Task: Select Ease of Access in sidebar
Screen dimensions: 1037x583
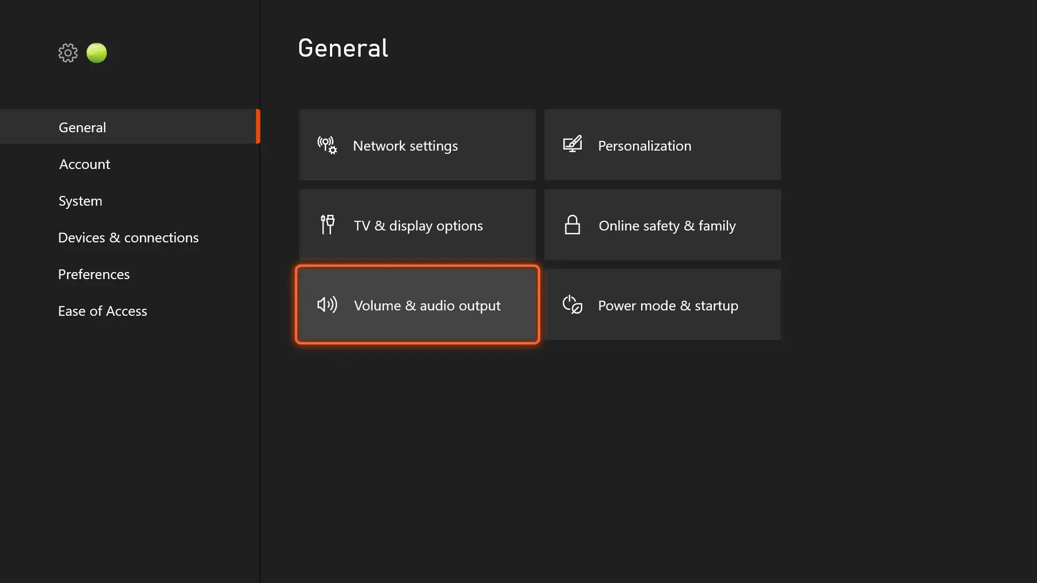Action: (103, 311)
